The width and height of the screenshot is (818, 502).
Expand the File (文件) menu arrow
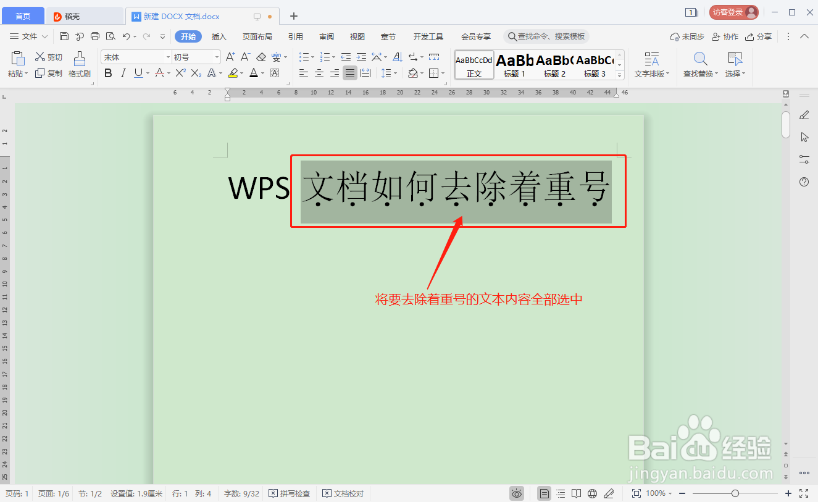[44, 37]
